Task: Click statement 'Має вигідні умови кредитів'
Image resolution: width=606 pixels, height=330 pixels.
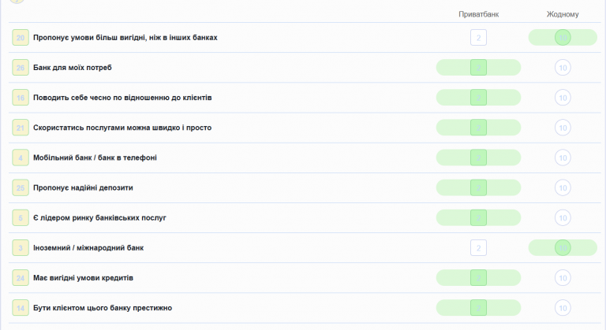Action: tap(83, 278)
